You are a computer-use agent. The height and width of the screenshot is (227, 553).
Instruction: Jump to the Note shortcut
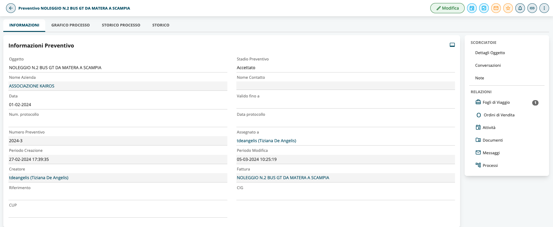[x=479, y=78]
